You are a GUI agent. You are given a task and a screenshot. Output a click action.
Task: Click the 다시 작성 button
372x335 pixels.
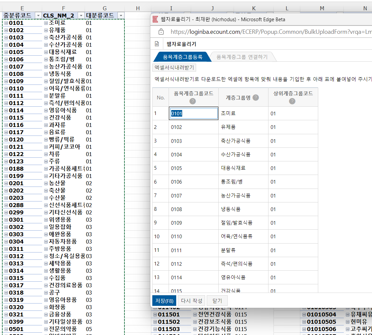(x=191, y=301)
